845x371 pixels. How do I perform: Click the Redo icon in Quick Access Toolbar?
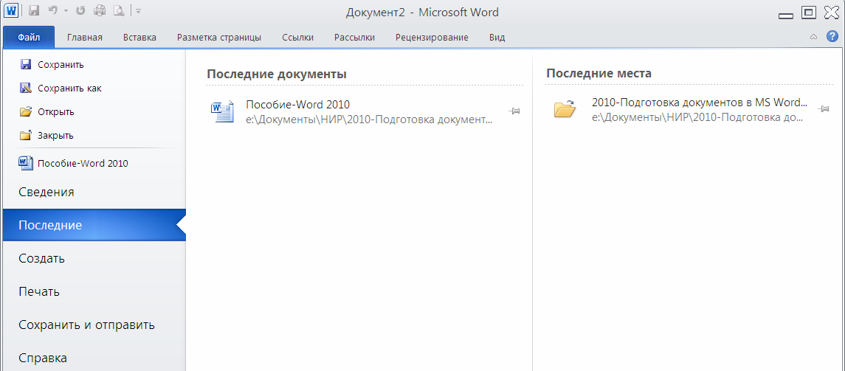[80, 10]
